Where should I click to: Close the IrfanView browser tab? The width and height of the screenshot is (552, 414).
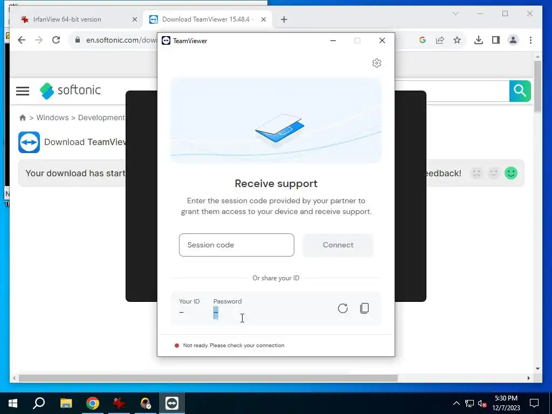pyautogui.click(x=134, y=19)
